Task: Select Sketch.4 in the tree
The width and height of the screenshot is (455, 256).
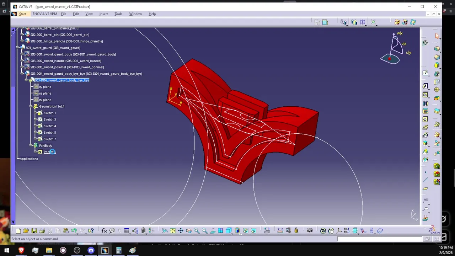Action: click(50, 126)
